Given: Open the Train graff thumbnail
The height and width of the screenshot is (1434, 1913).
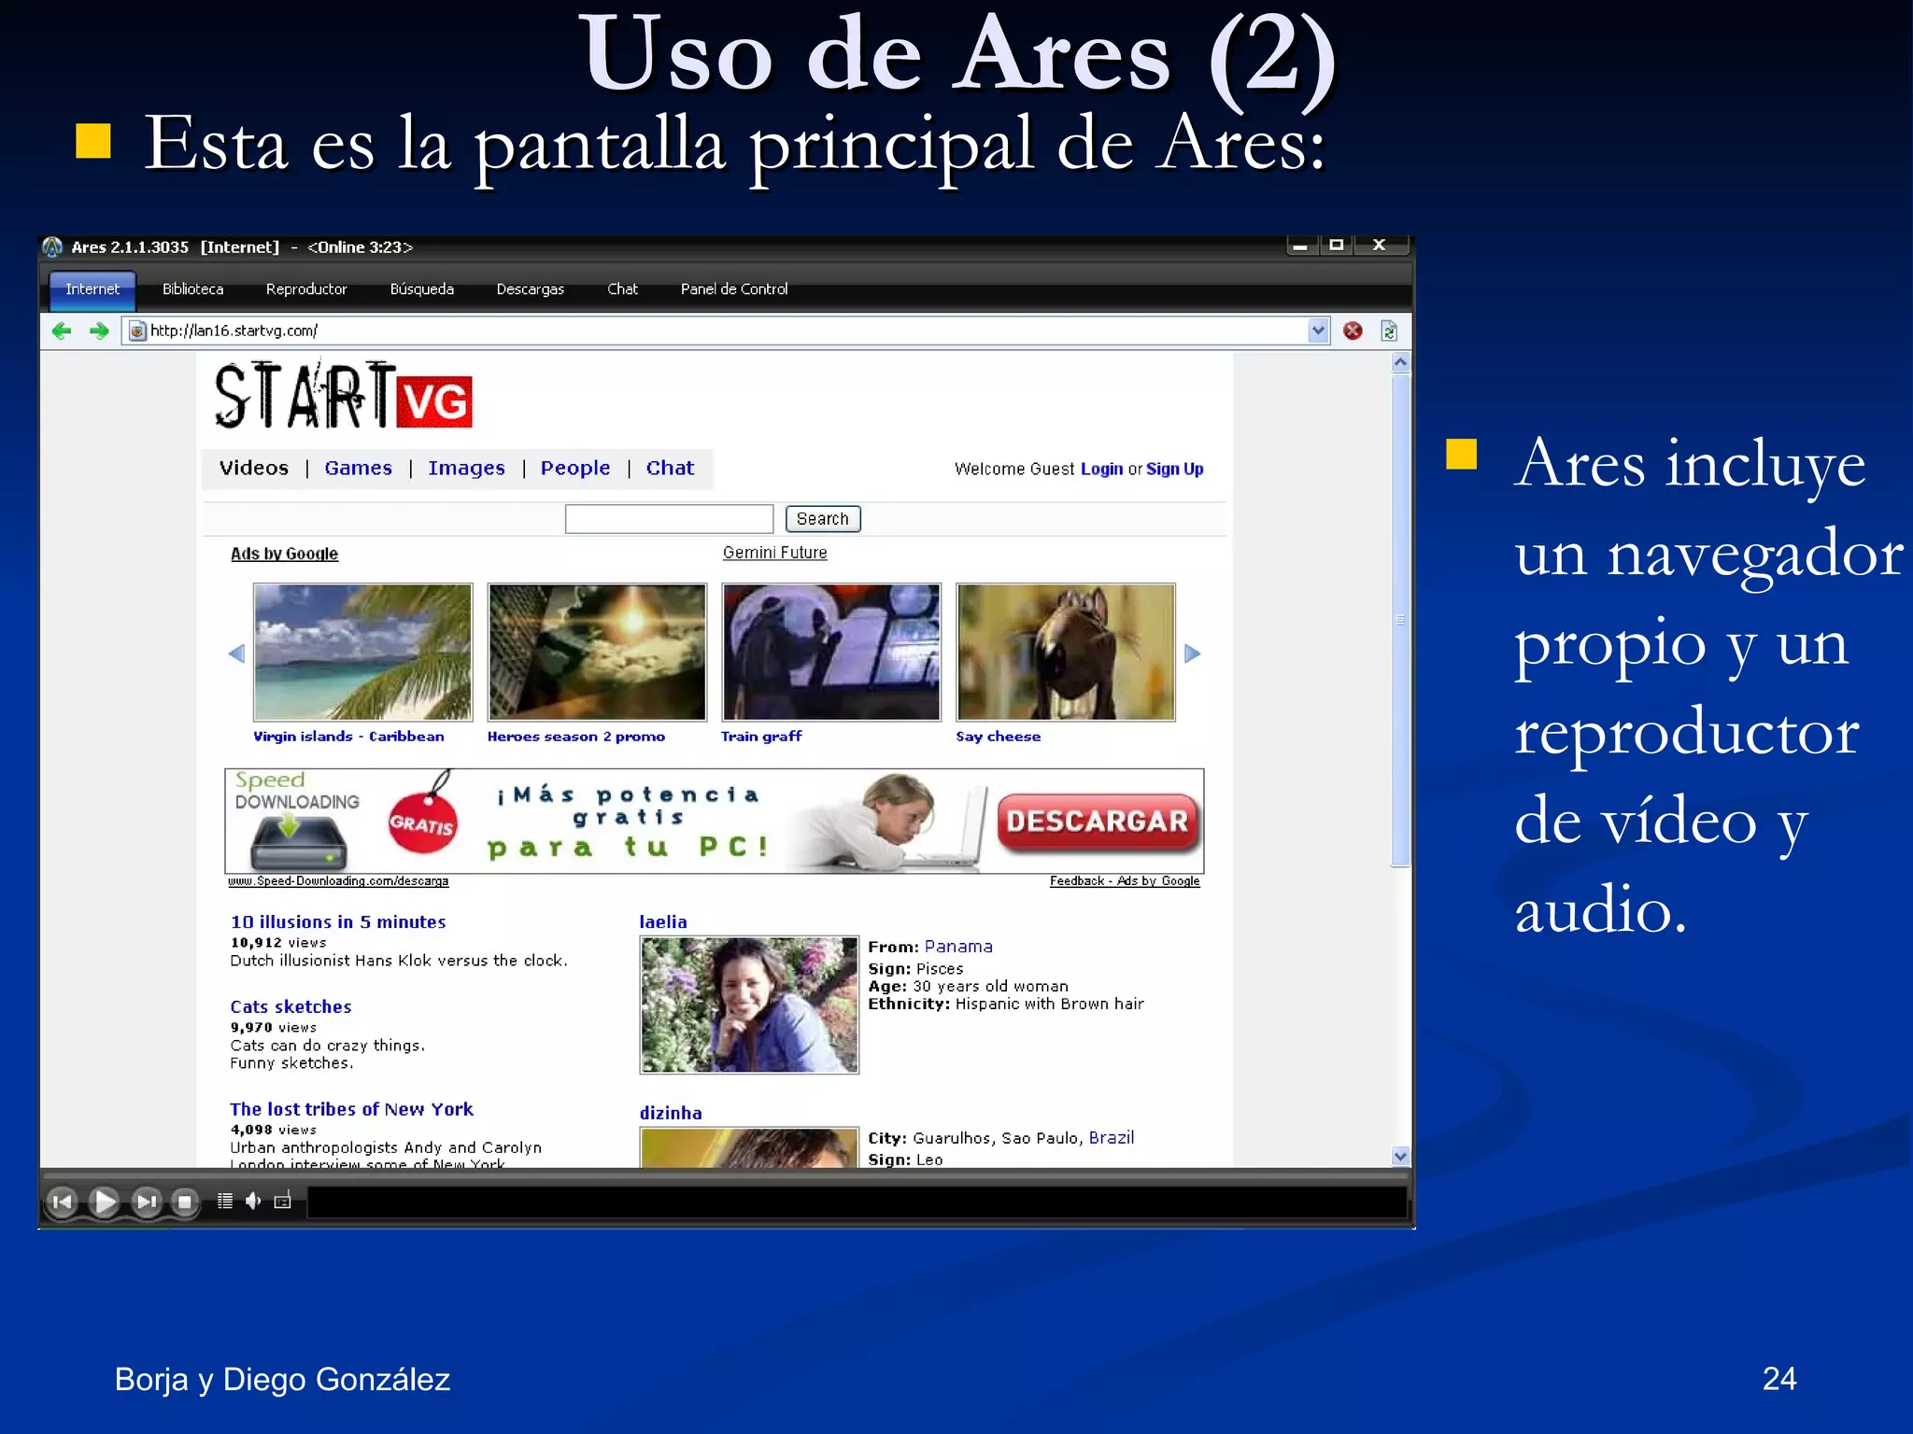Looking at the screenshot, I should click(x=831, y=652).
